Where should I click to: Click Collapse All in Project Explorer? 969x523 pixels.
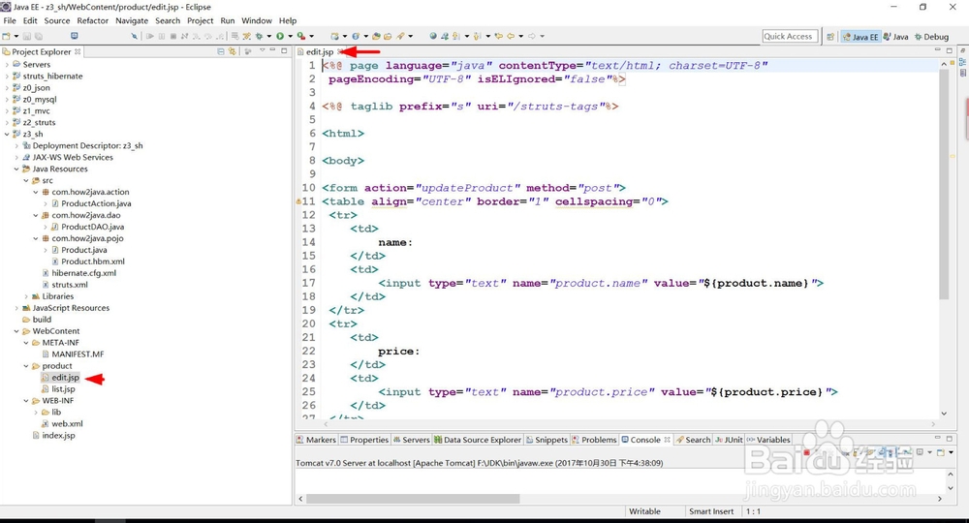coord(221,52)
